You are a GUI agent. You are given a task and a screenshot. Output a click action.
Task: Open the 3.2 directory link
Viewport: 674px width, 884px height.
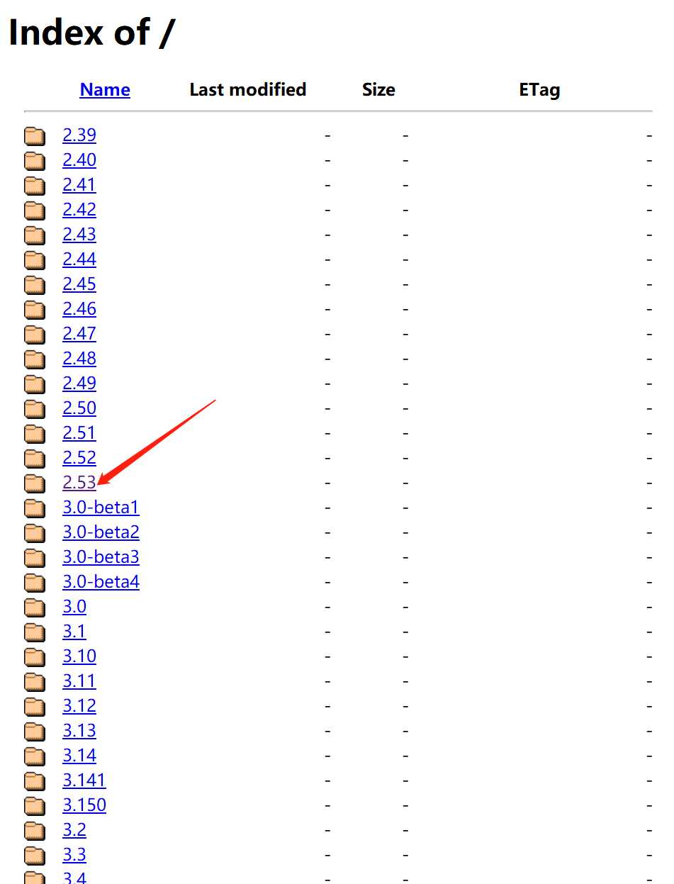[74, 829]
